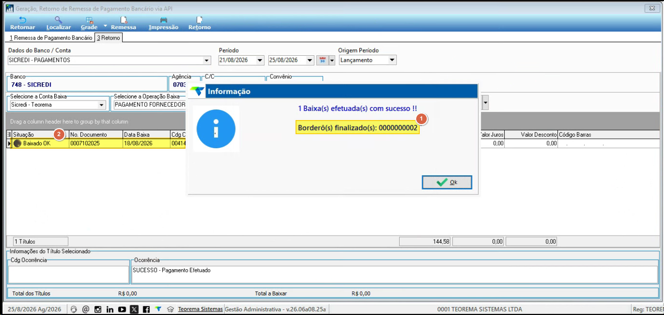Open the end date picker 25/08/2026

(310, 60)
